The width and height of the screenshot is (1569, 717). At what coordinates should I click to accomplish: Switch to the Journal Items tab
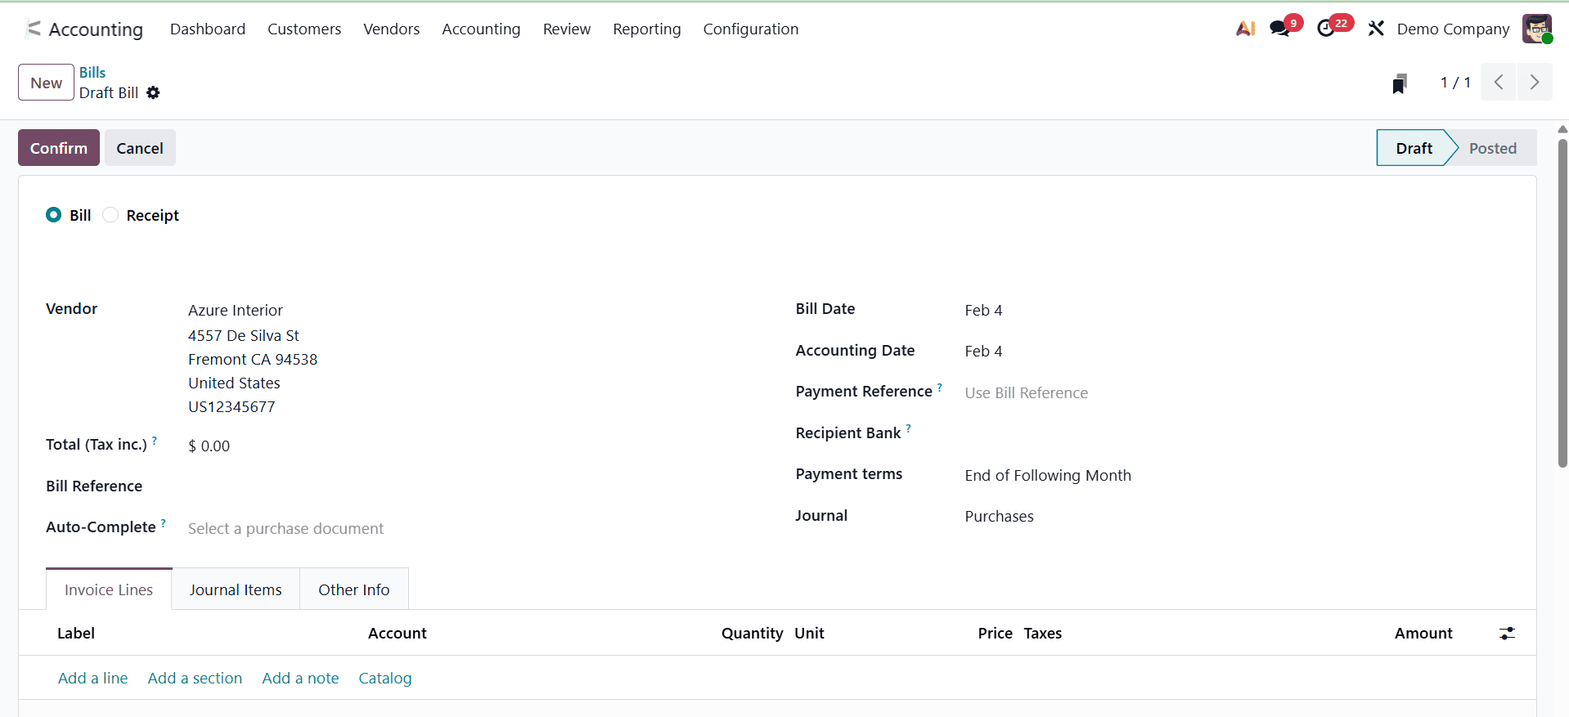coord(236,589)
